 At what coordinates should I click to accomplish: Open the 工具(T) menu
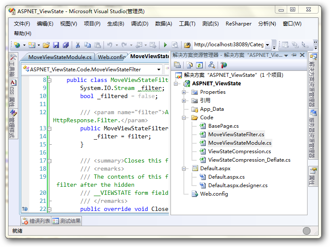(187, 24)
